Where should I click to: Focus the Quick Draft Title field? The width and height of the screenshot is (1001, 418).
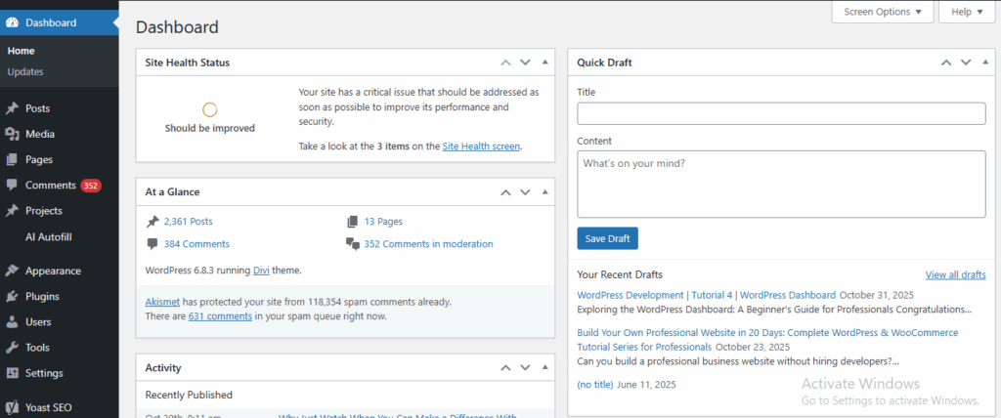(x=780, y=114)
